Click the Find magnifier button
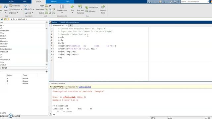Image resolution: width=212 pixels, height=119 pixels. point(28,13)
